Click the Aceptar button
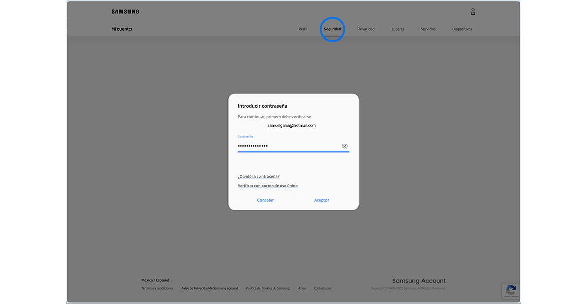This screenshot has width=587, height=304. click(321, 200)
